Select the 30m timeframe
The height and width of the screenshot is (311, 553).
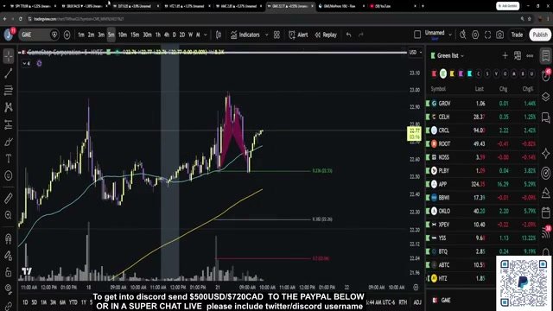147,35
